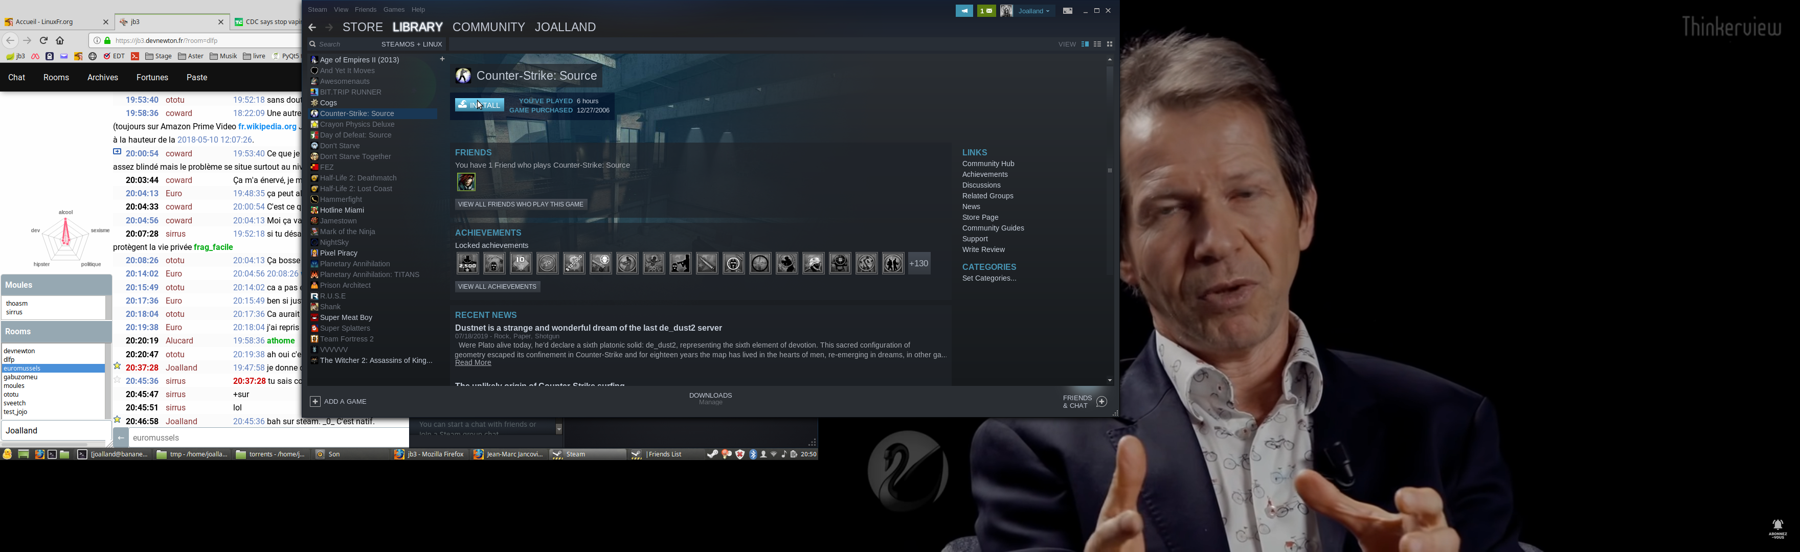Read More of Dustnet news article
This screenshot has width=1800, height=552.
(x=473, y=363)
